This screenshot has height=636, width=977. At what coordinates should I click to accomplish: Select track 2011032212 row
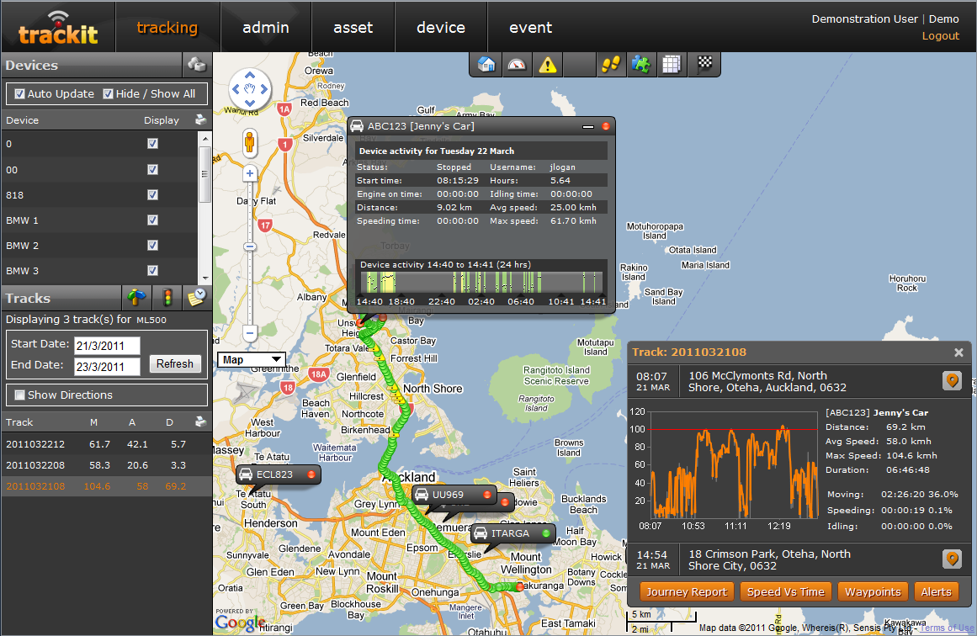106,444
